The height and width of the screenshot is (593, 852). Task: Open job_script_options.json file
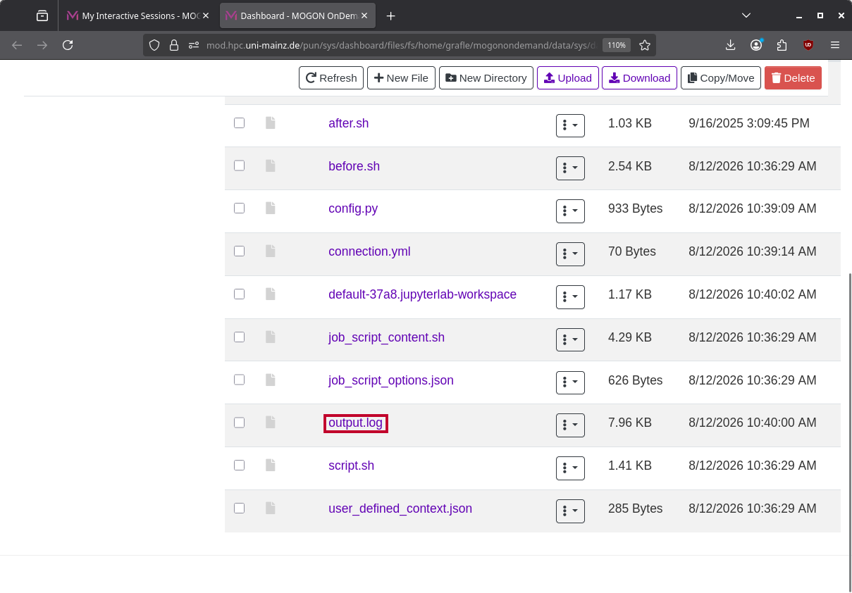click(391, 380)
